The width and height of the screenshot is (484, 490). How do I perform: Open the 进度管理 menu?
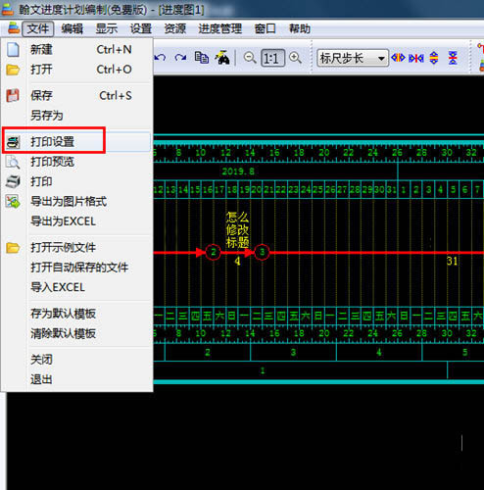tap(219, 28)
